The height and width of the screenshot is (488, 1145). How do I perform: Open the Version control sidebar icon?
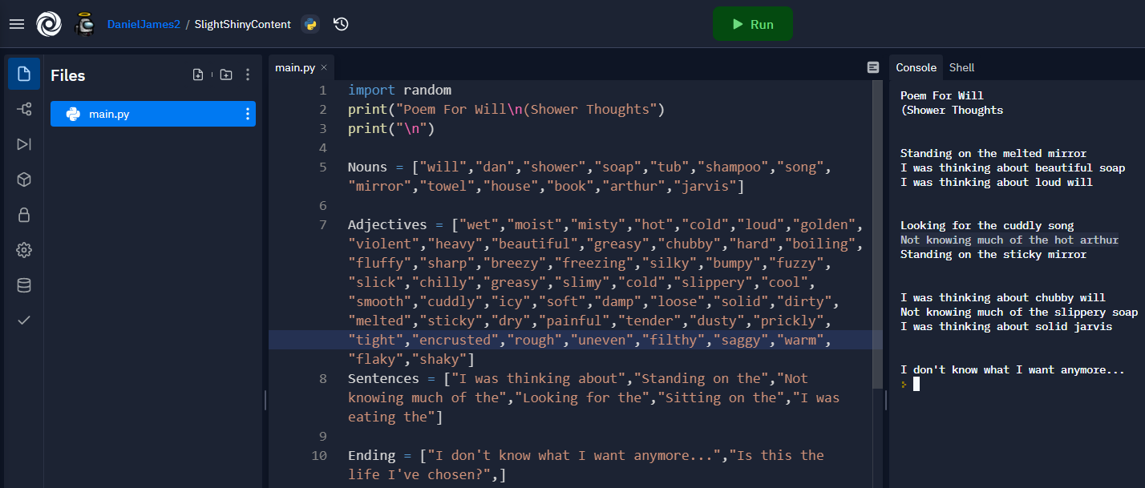click(24, 109)
